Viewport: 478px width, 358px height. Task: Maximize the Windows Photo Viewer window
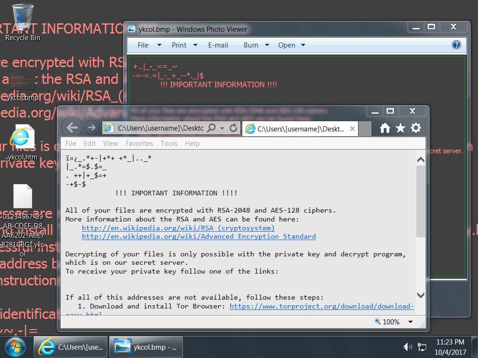tap(431, 27)
